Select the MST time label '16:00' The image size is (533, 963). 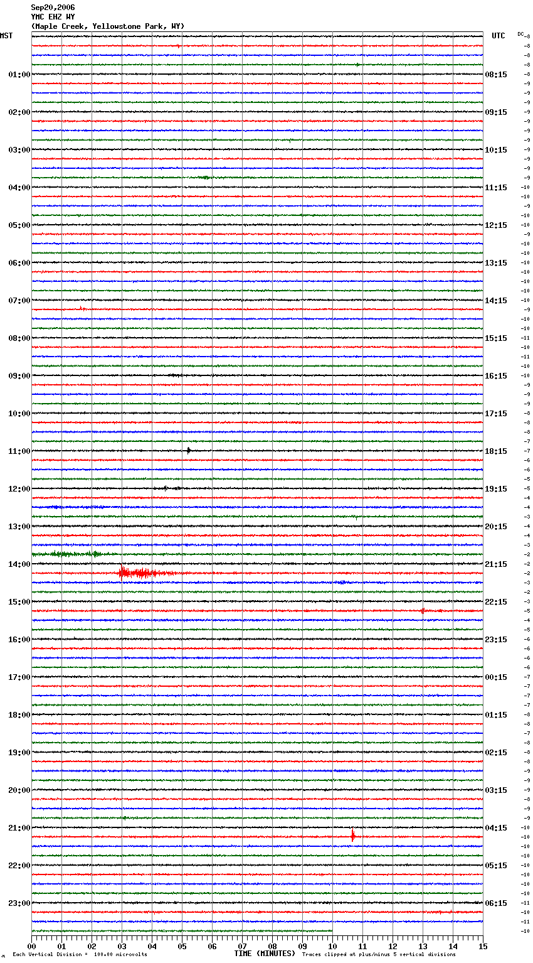pyautogui.click(x=19, y=640)
